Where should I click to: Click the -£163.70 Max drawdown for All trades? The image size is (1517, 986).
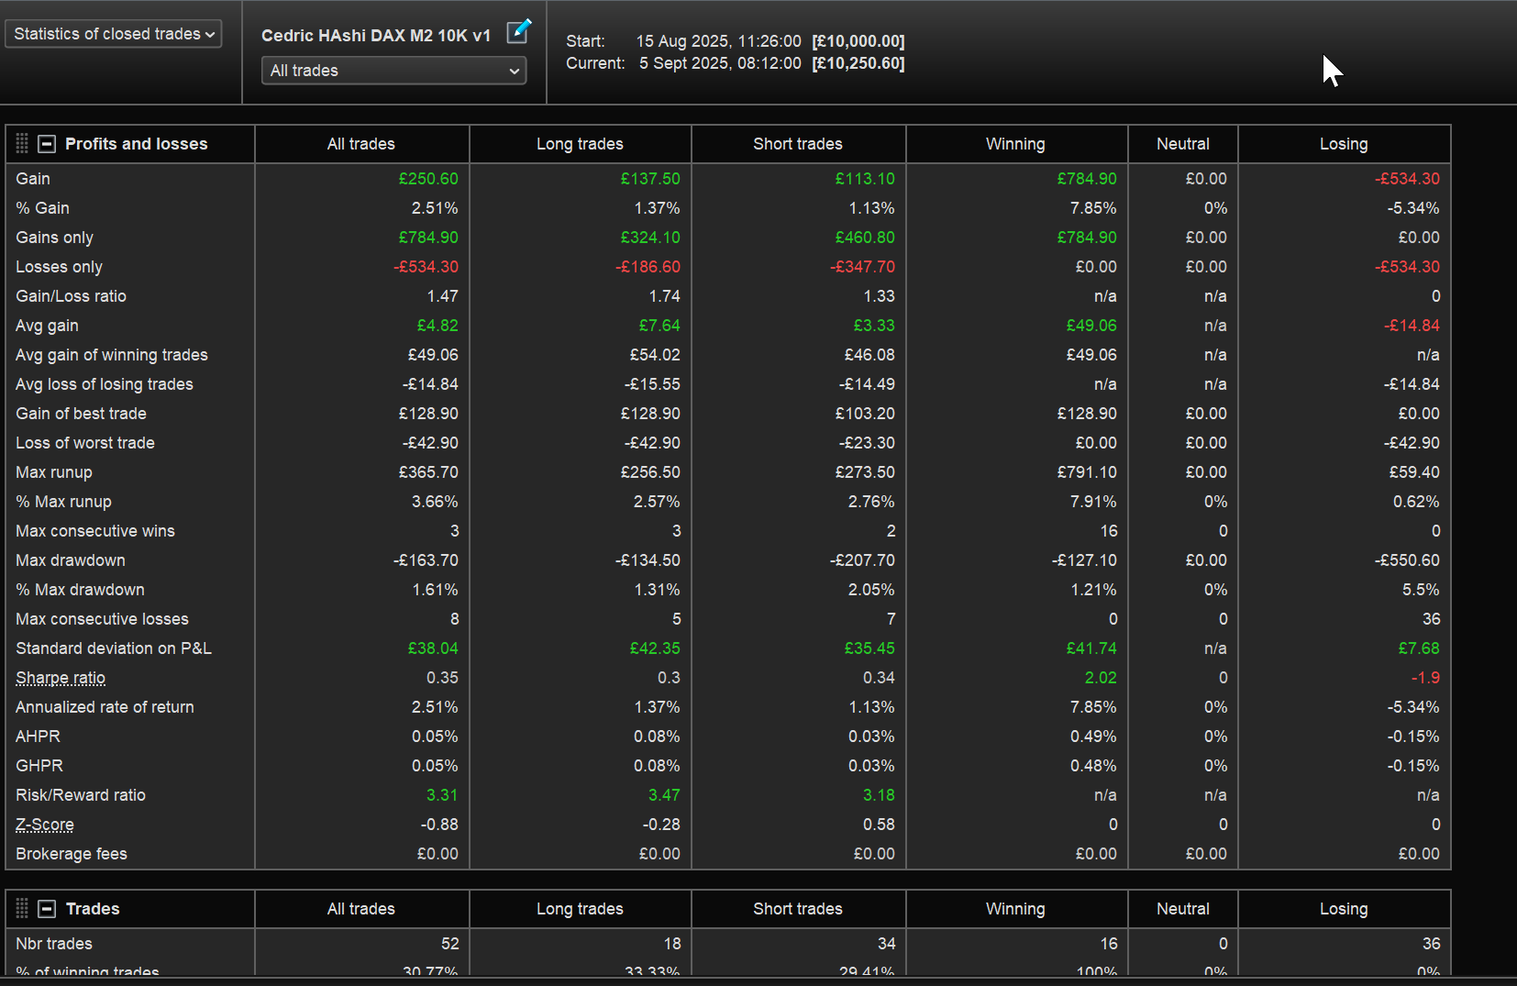[426, 560]
